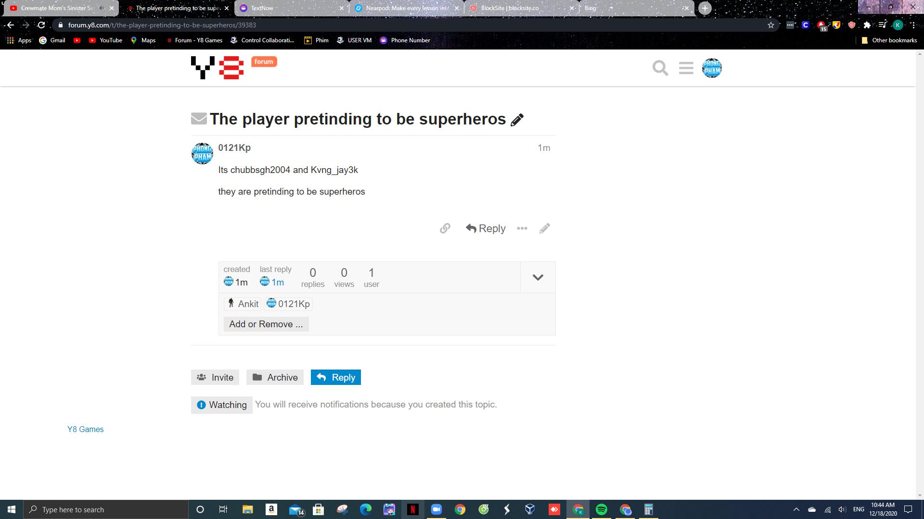Show more post actions ellipsis
The width and height of the screenshot is (924, 519).
pos(522,228)
